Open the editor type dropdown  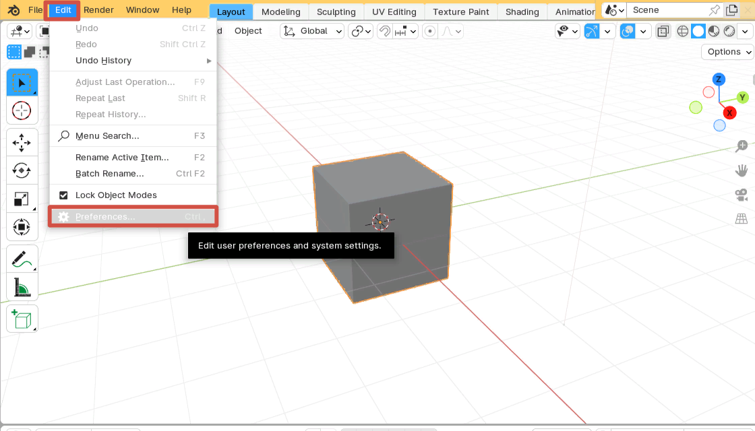pyautogui.click(x=20, y=31)
